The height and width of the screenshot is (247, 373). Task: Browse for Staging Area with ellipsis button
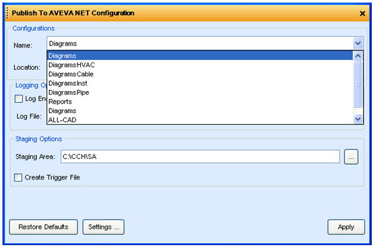point(351,157)
